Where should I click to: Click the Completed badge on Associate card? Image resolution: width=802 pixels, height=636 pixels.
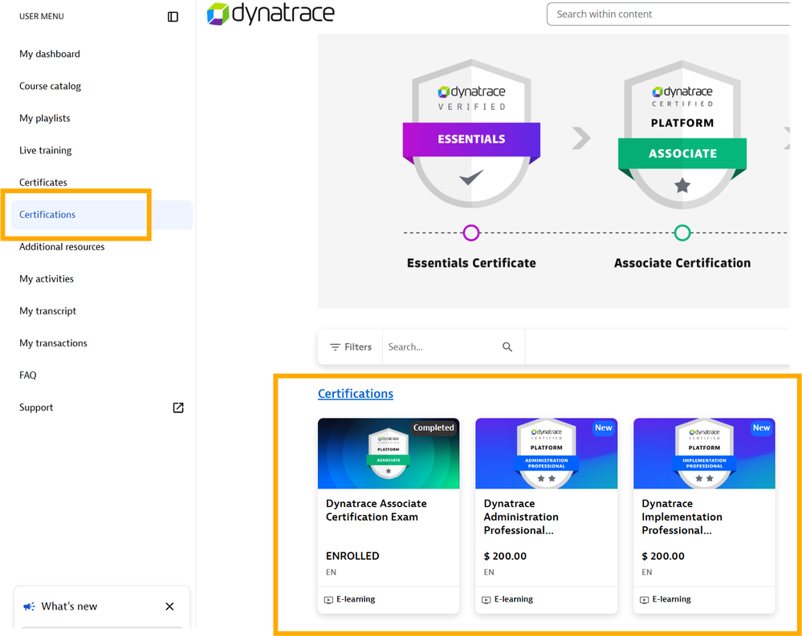click(x=434, y=428)
